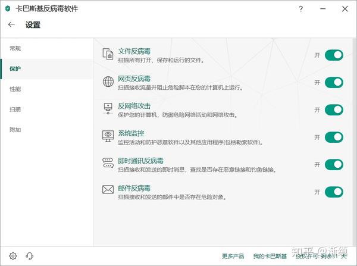Viewport: 357px width, 266px height.
Task: Open the 文件反病毒 settings link
Action: click(x=134, y=51)
